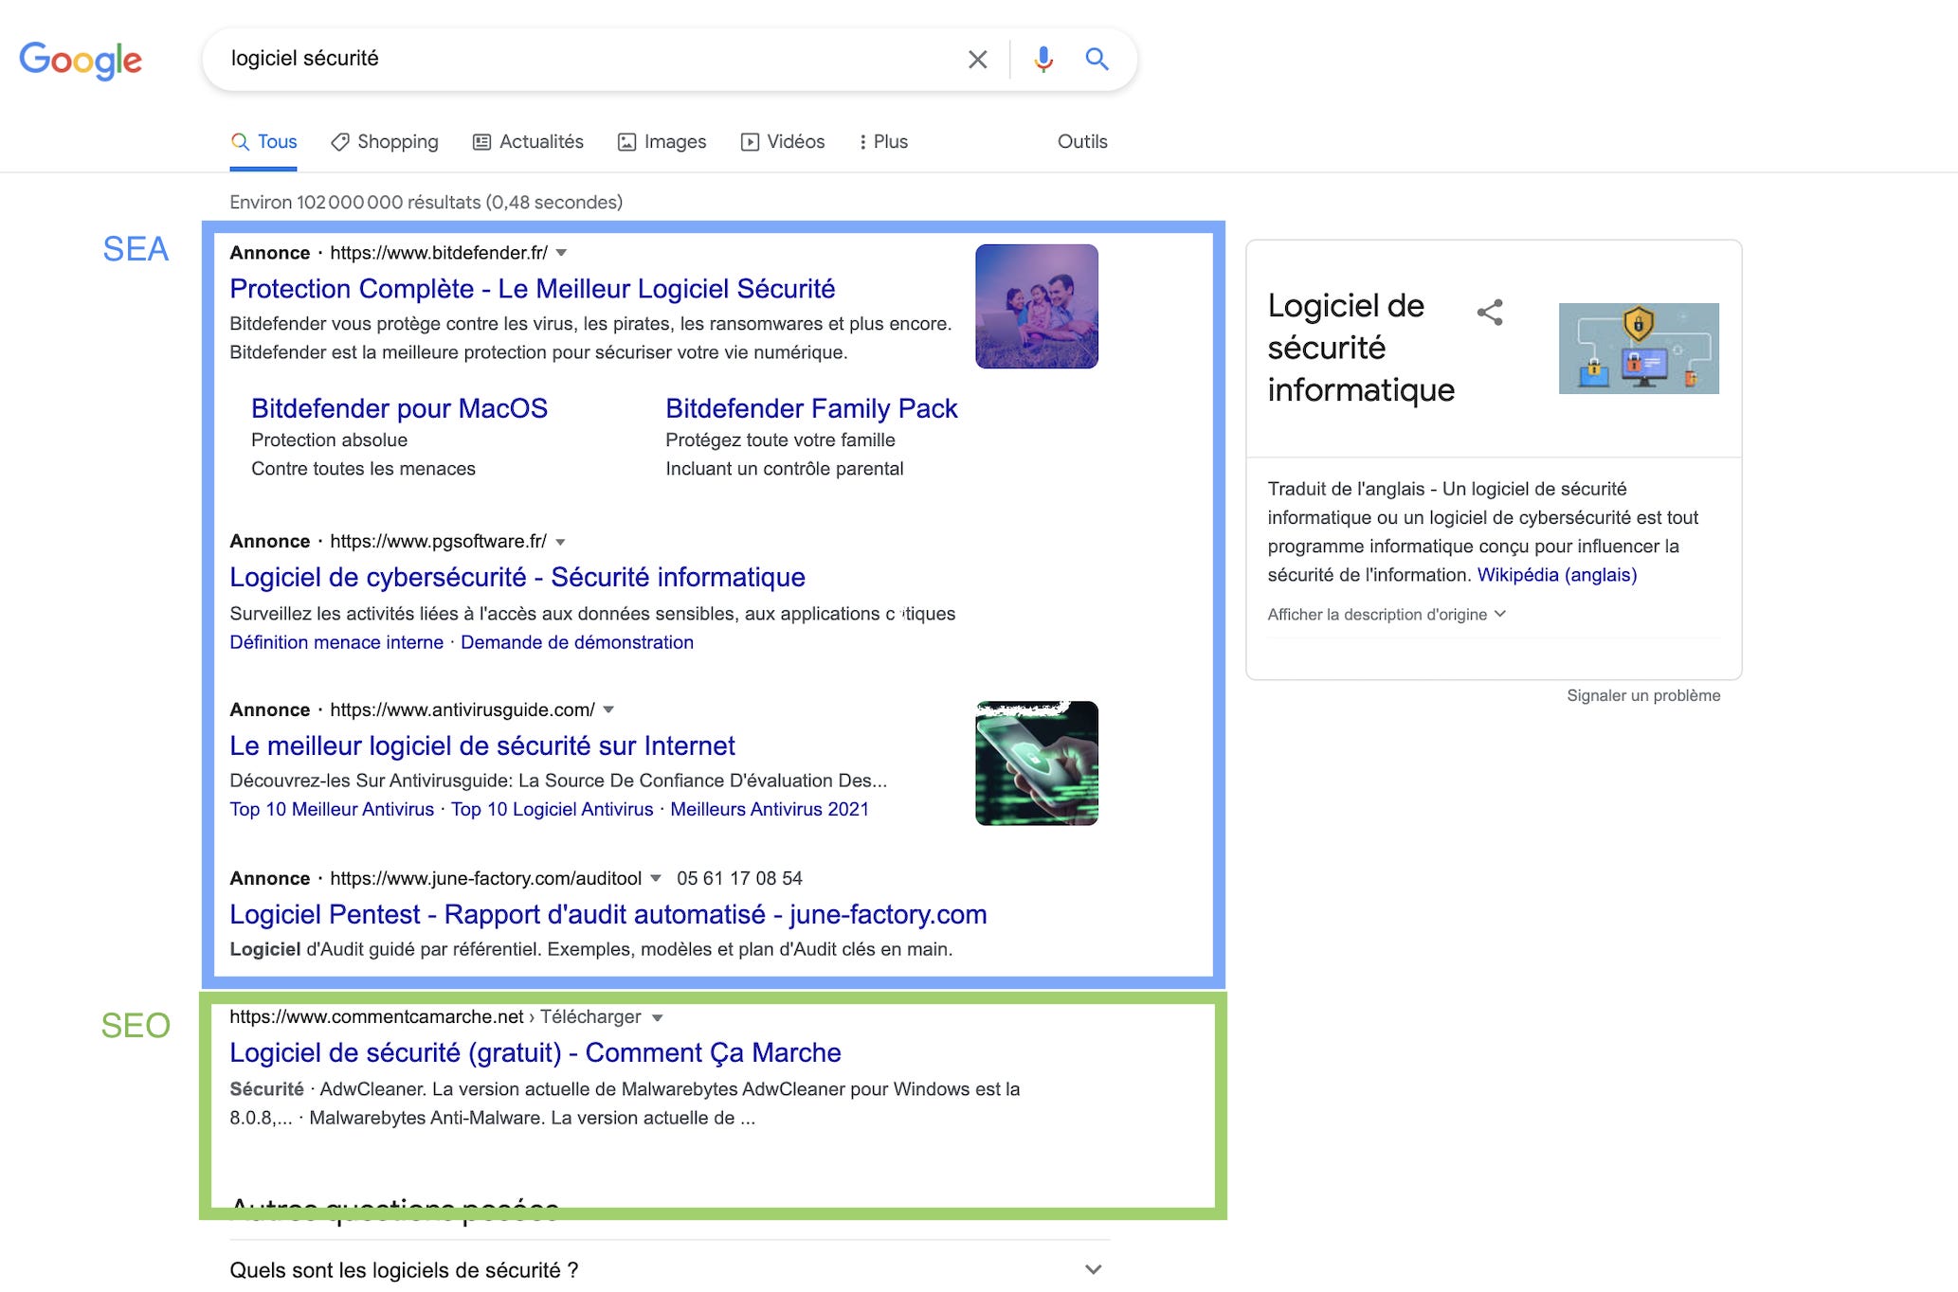Viewport: 1958px width, 1292px height.
Task: Open 'Protection Complète - Le Meilleur Logiciel Sécurité' ad
Action: tap(532, 289)
